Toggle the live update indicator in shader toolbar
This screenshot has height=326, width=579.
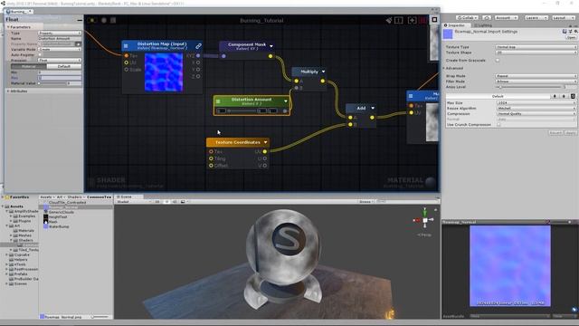click(x=91, y=20)
